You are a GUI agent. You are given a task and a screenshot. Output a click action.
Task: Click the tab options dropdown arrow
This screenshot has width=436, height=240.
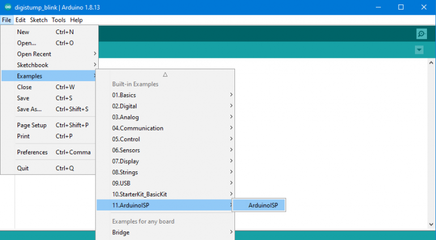tap(419, 50)
